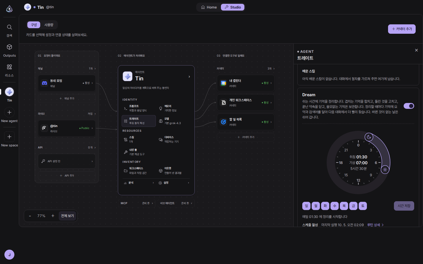Toggle the 월 weekday chip
Viewport: 423px width, 264px height.
[x=316, y=206]
